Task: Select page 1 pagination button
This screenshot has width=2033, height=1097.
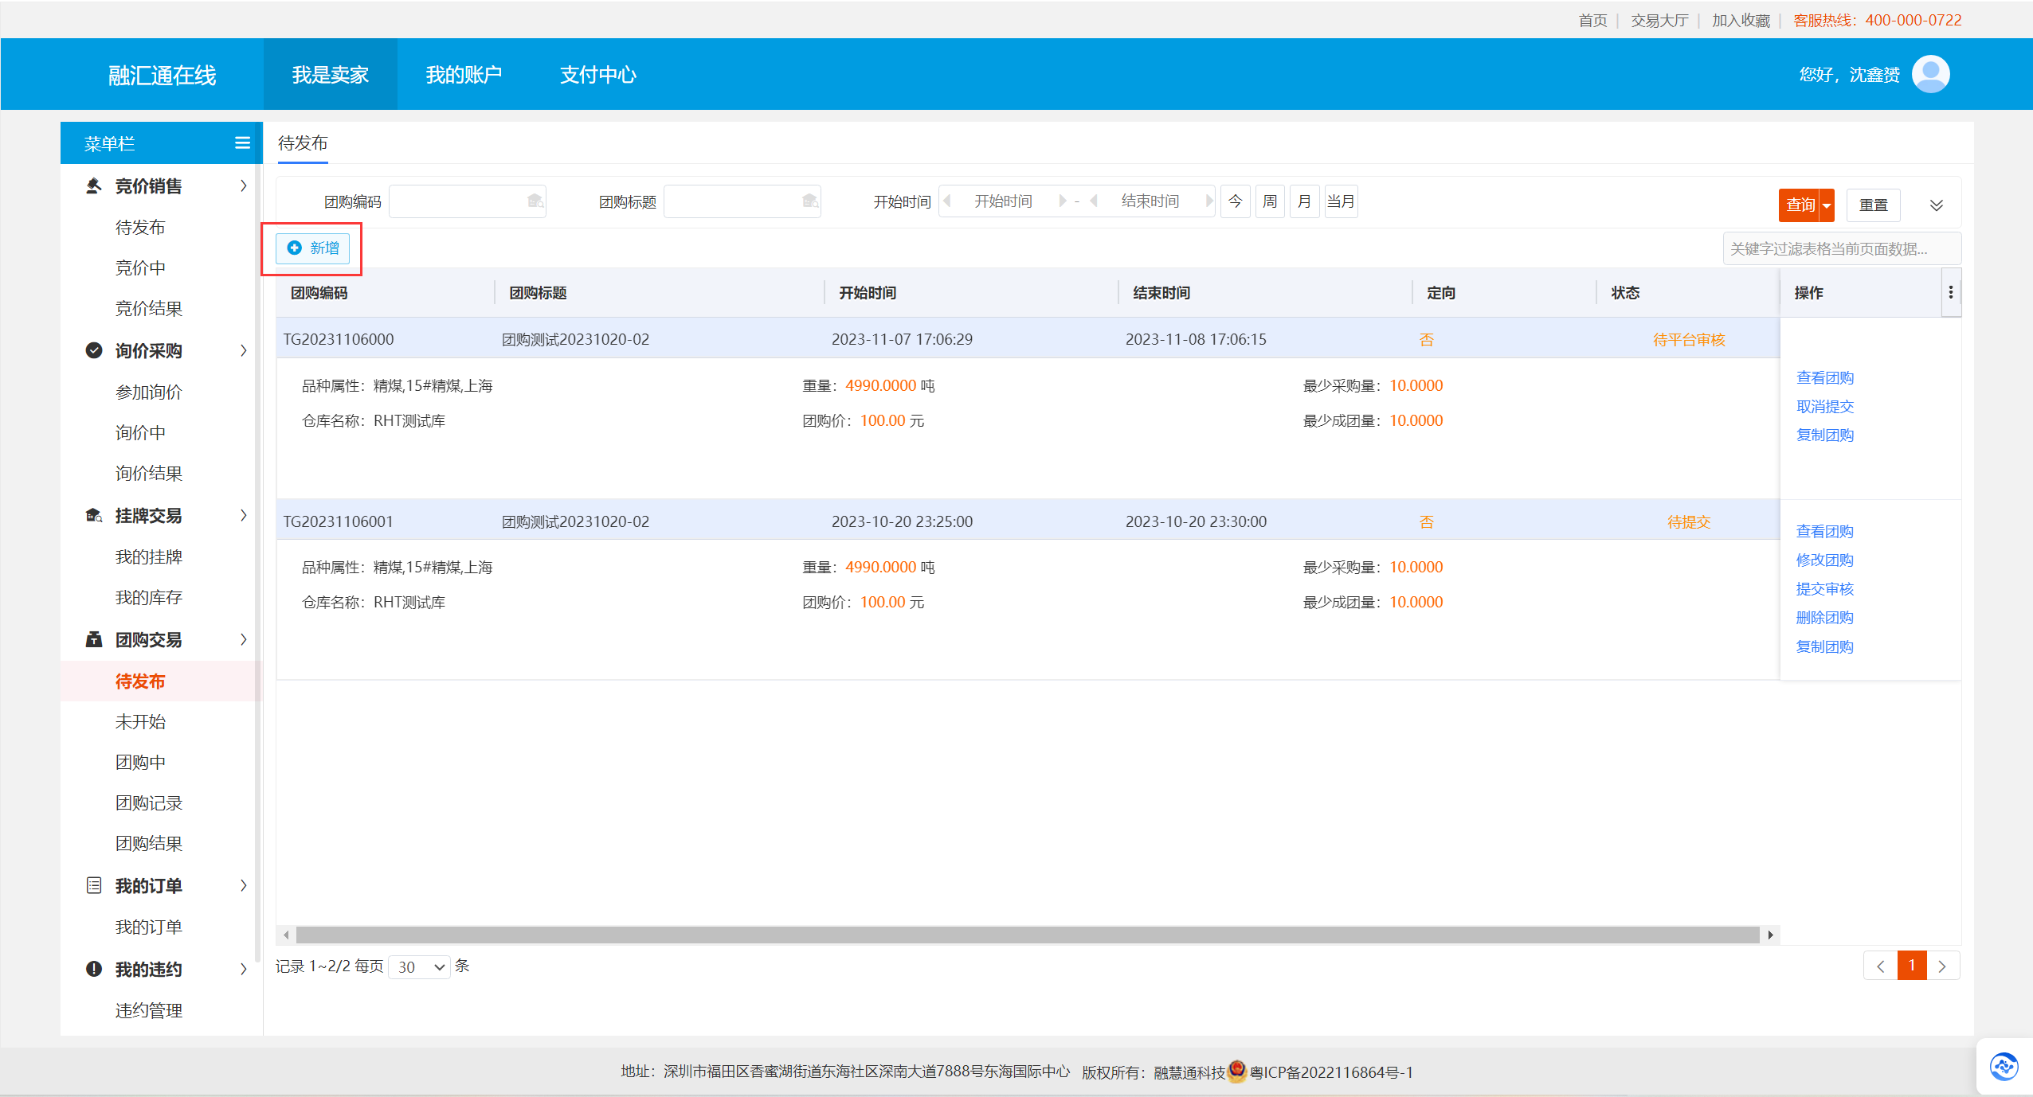Action: [x=1912, y=966]
